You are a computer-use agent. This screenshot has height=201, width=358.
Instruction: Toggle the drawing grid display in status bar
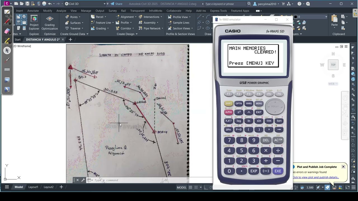coord(190,187)
